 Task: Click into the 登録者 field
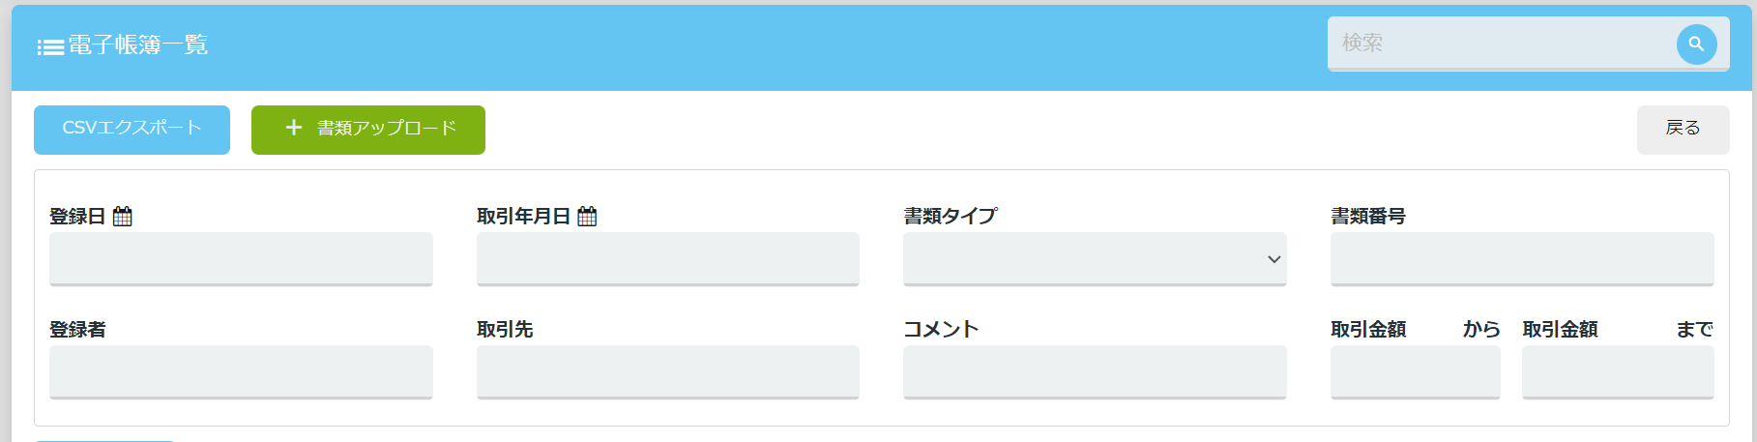coord(241,372)
